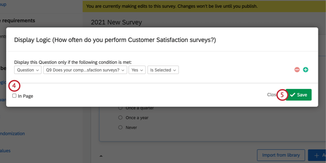Open the values item in left sidebar
The width and height of the screenshot is (326, 163).
pyautogui.click(x=5, y=151)
